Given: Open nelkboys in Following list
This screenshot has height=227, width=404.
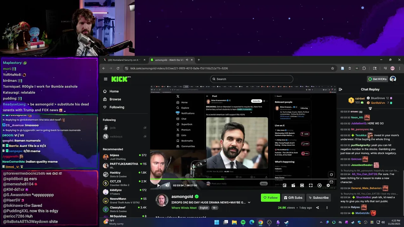Looking at the screenshot, I should point(124,137).
